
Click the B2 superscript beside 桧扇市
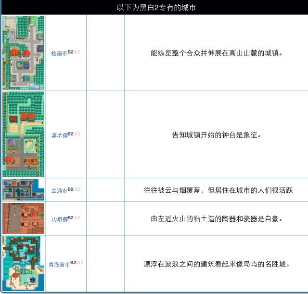(70, 52)
